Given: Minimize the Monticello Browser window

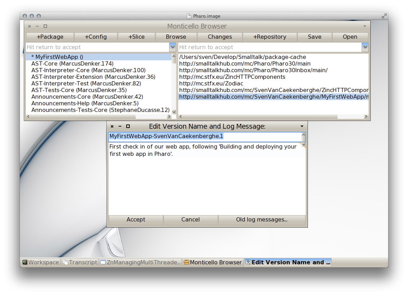Looking at the screenshot, I should 37,26.
